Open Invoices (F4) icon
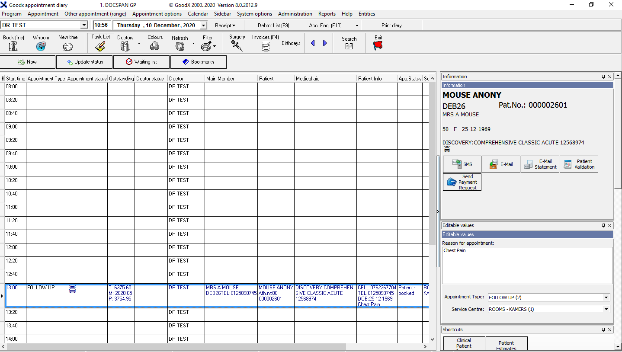622x352 pixels. (266, 47)
